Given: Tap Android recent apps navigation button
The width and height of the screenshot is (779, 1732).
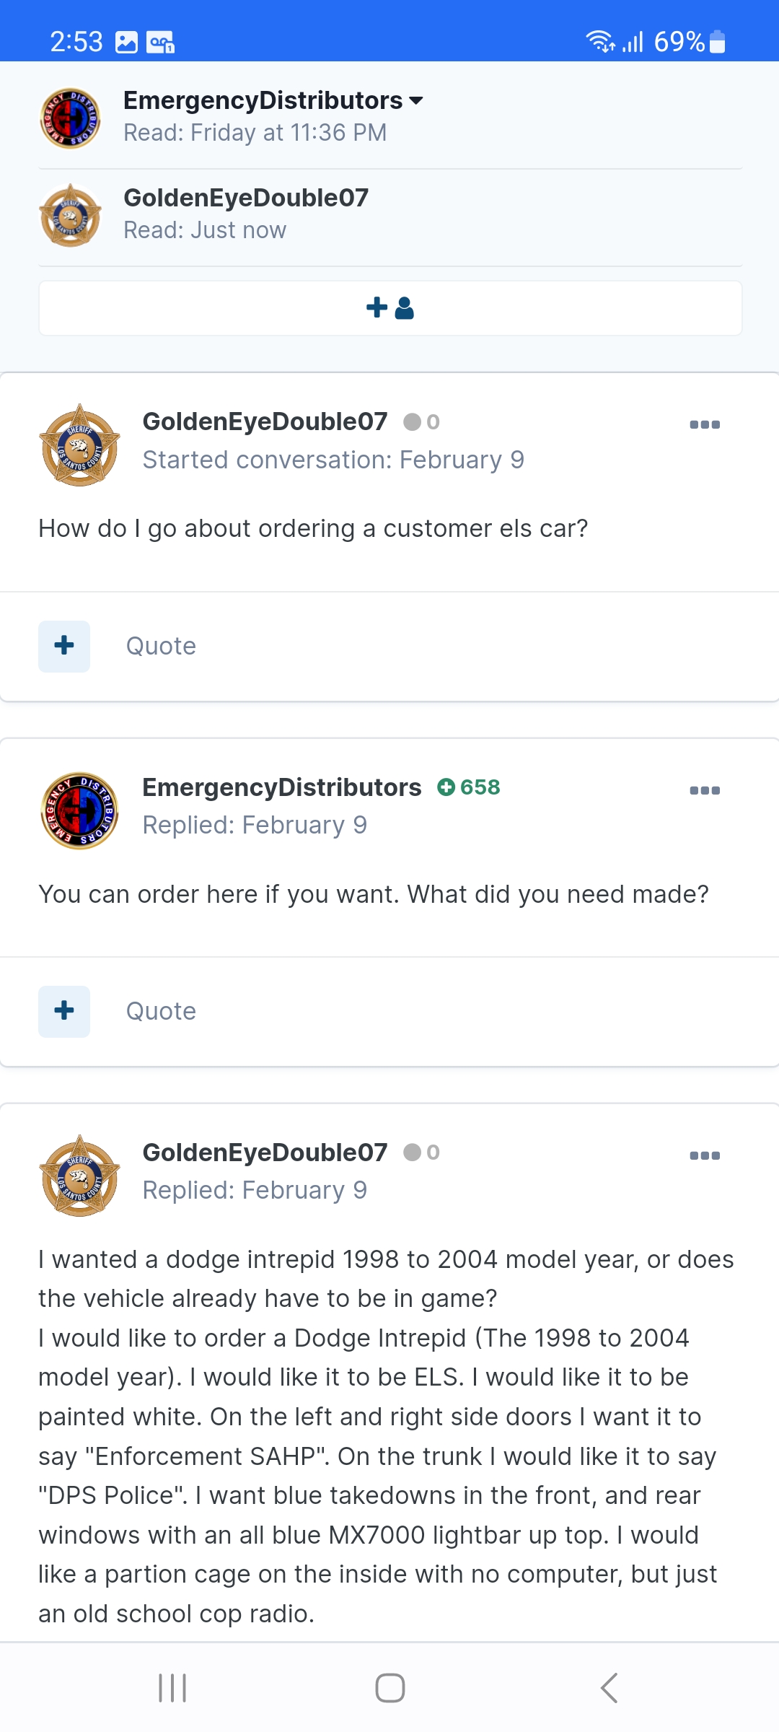Looking at the screenshot, I should [x=172, y=1688].
